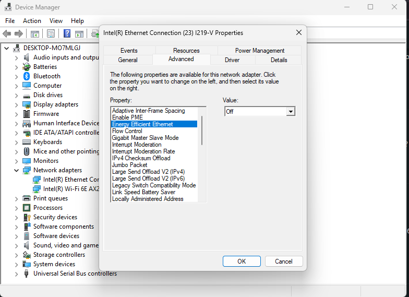Screen dimensions: 409x297
Task: Expand the Keyboards category
Action: pos(17,142)
